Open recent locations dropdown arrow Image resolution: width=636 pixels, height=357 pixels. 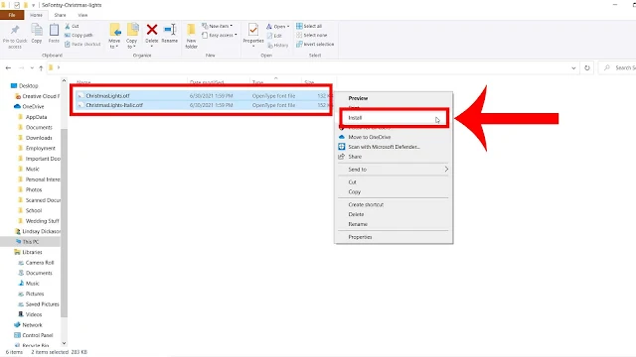coord(32,68)
